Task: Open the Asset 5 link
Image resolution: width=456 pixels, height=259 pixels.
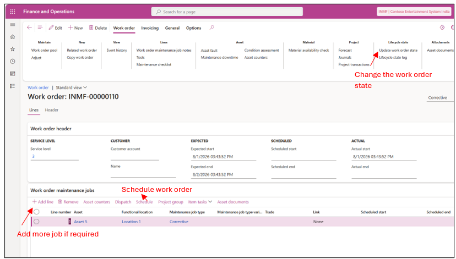Action: pos(80,222)
